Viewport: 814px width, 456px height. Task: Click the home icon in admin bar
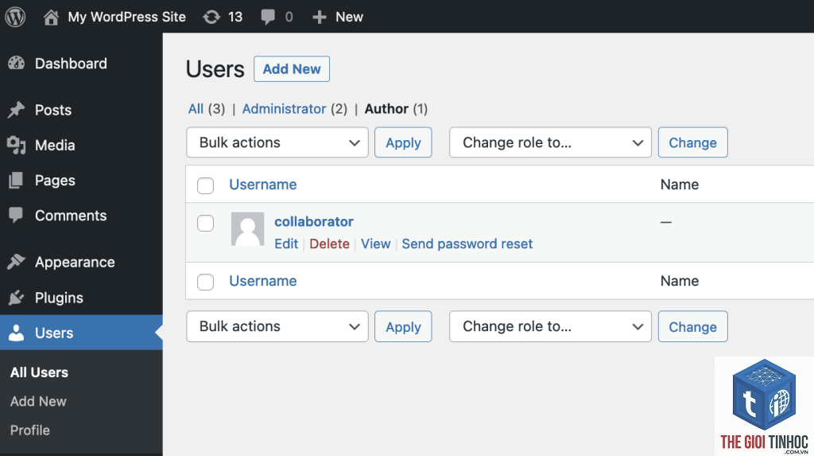[x=51, y=18]
